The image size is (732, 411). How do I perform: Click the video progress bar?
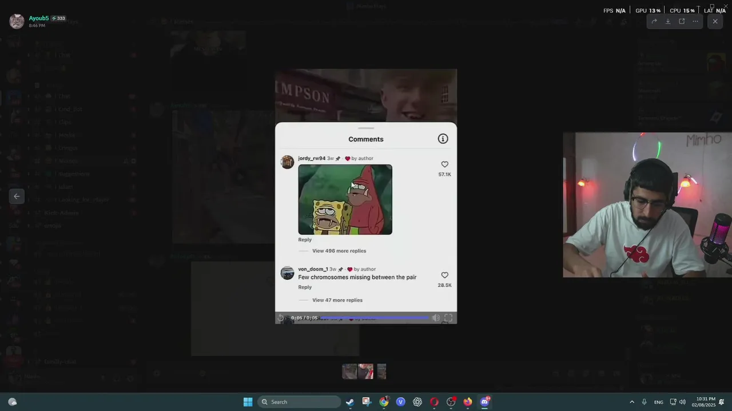coord(374,317)
